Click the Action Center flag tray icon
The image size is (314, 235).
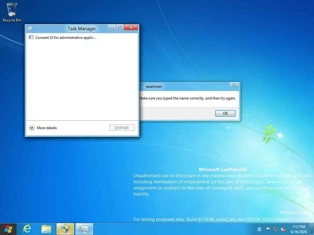click(x=268, y=229)
